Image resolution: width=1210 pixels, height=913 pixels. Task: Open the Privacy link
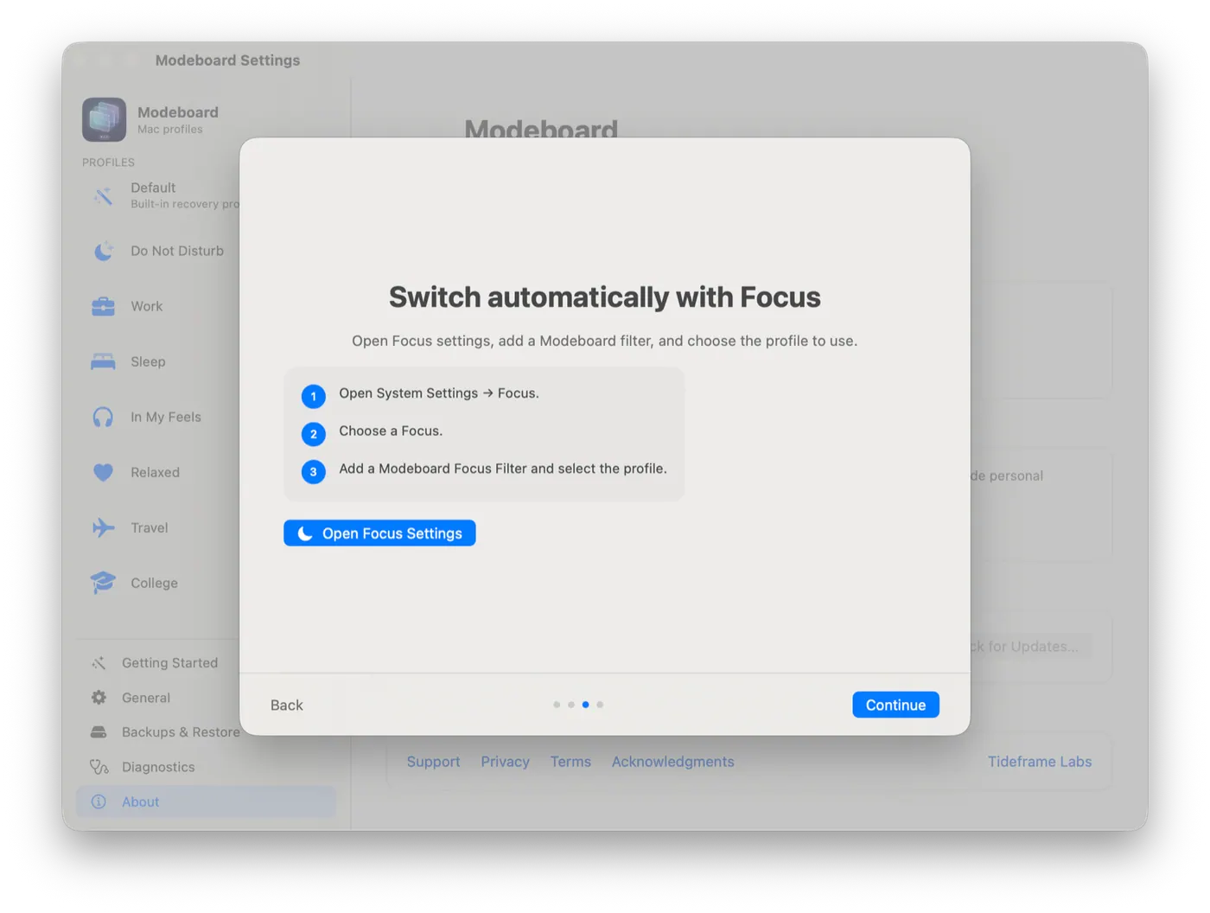pyautogui.click(x=505, y=762)
